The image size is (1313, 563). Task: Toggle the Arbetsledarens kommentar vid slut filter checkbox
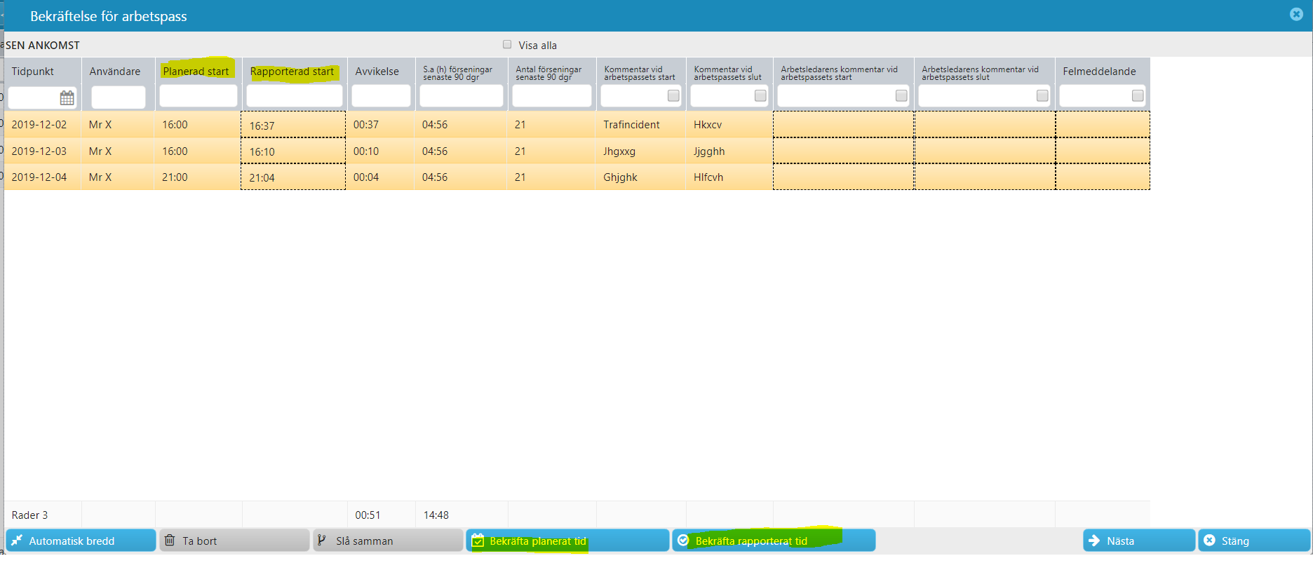tap(1042, 95)
